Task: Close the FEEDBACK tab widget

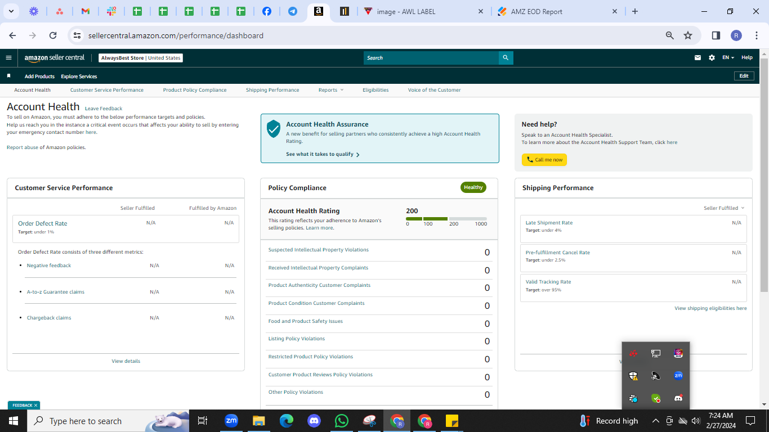Action: click(35, 405)
